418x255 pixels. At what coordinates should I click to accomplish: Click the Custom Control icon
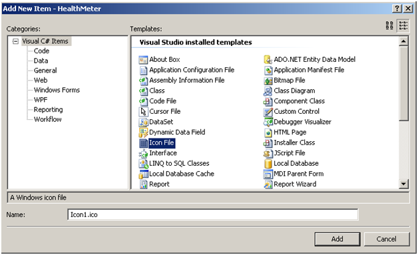[x=268, y=112]
